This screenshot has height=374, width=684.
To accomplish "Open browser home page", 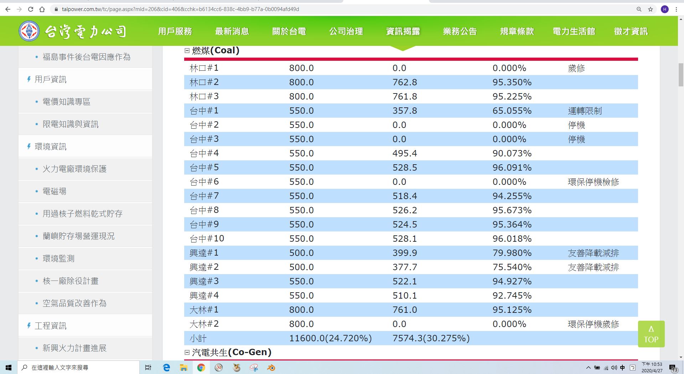I will 42,9.
